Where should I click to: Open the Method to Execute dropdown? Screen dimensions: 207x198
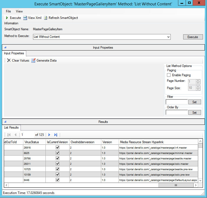(168, 37)
